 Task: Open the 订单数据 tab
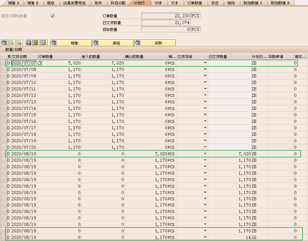(x=195, y=3)
